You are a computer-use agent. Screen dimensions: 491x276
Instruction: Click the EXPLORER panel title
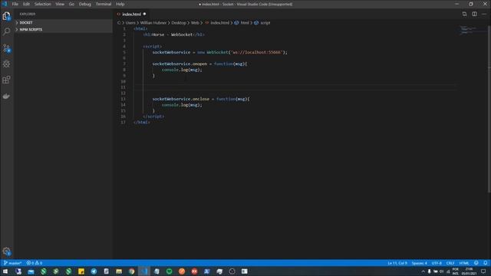point(28,14)
